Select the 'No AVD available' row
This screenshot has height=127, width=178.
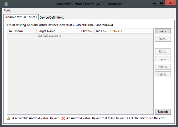[80, 36]
